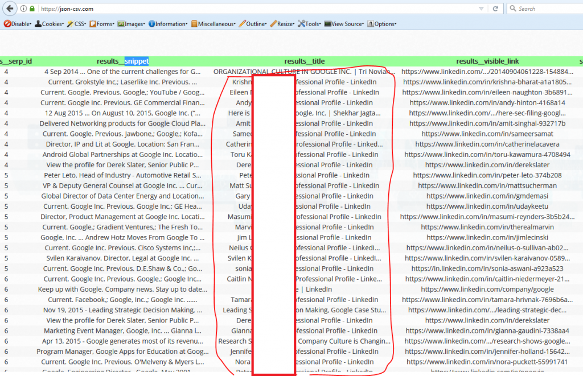Select the results__snippet column header
The width and height of the screenshot is (583, 376).
coord(123,61)
